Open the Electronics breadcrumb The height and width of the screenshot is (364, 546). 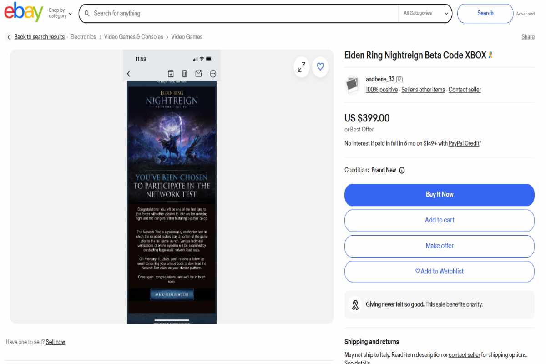(83, 37)
